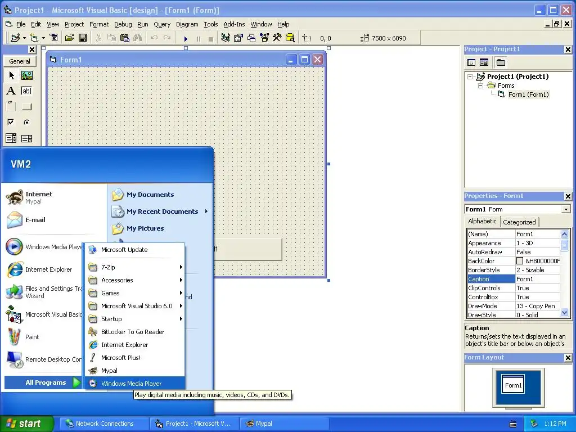Show the Project Explorer via toolbar icon
576x432 pixels.
pyautogui.click(x=226, y=38)
